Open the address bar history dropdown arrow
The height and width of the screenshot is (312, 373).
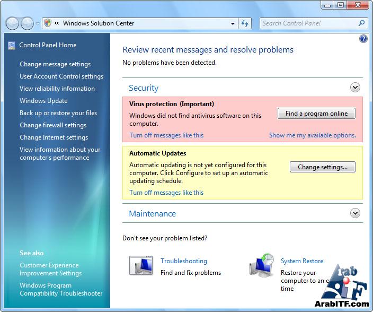coord(233,23)
